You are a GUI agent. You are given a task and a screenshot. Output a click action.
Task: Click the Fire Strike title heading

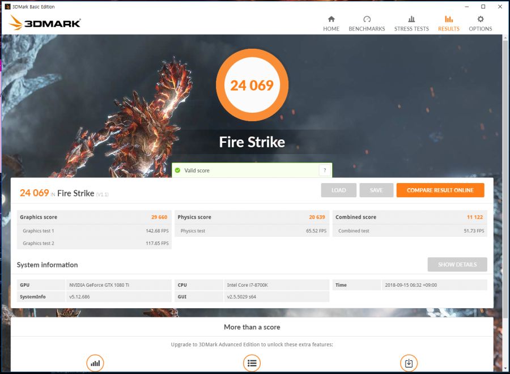(x=252, y=142)
